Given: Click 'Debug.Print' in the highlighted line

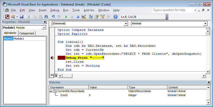Looking at the screenshot, I should click(x=77, y=58).
